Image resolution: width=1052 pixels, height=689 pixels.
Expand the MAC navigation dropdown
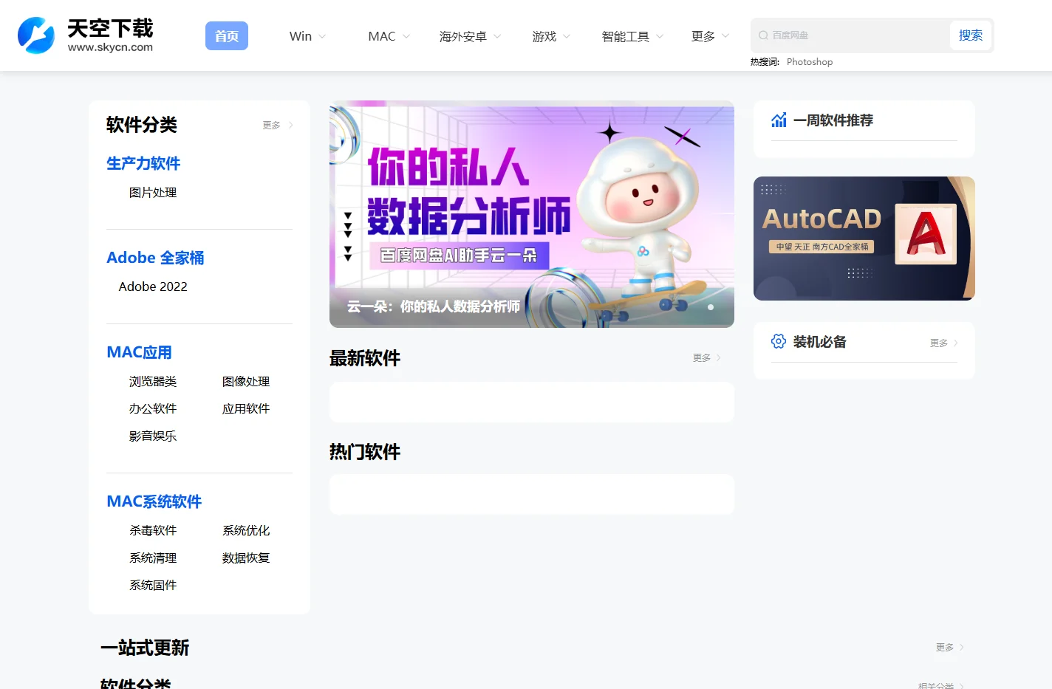coord(389,36)
